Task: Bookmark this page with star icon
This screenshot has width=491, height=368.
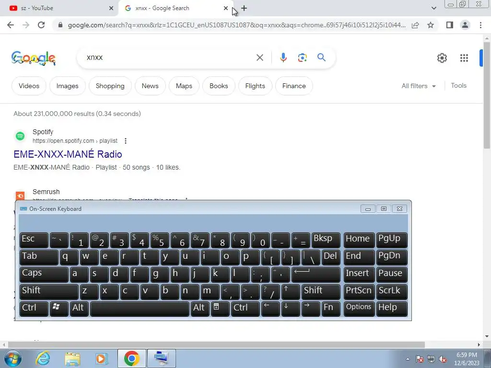Action: tap(431, 25)
